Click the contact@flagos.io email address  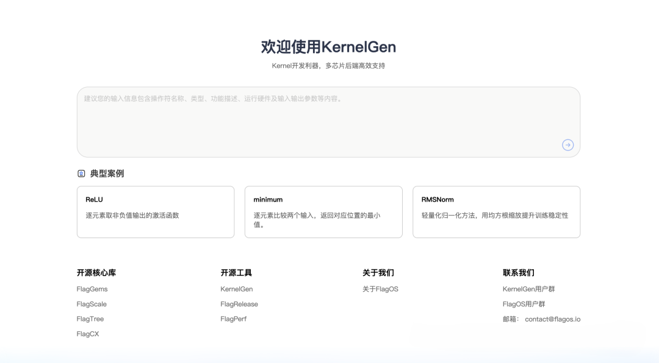click(x=553, y=319)
